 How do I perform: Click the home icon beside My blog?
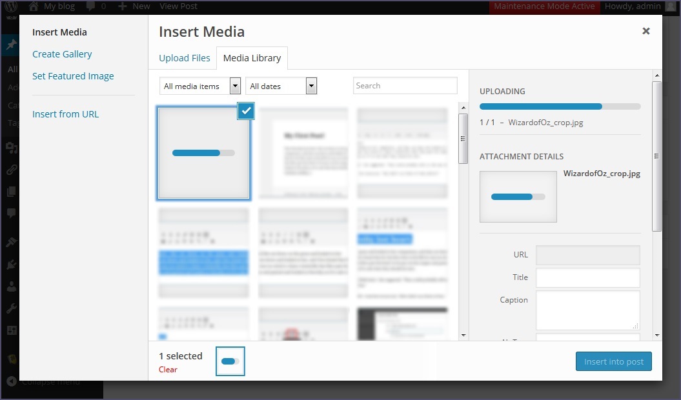tap(34, 6)
